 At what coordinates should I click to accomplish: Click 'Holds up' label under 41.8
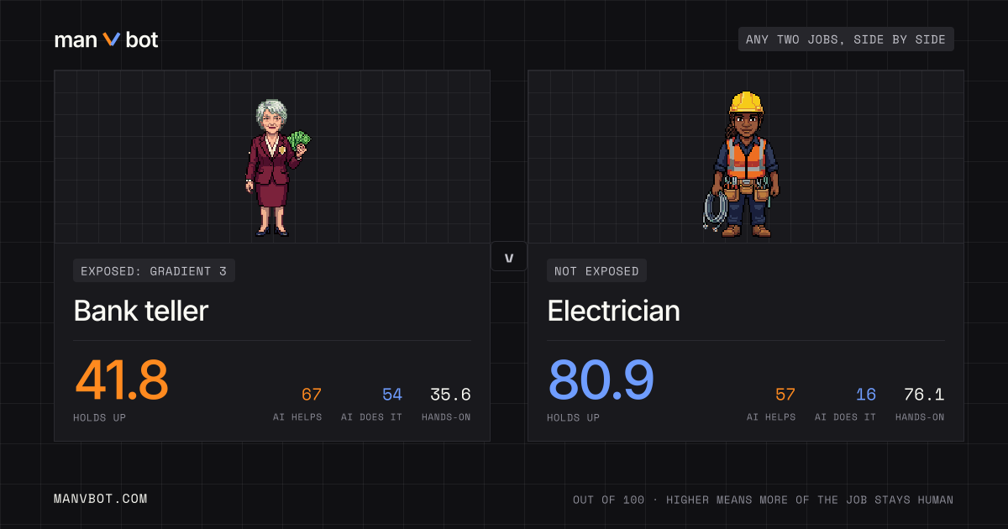click(x=101, y=417)
